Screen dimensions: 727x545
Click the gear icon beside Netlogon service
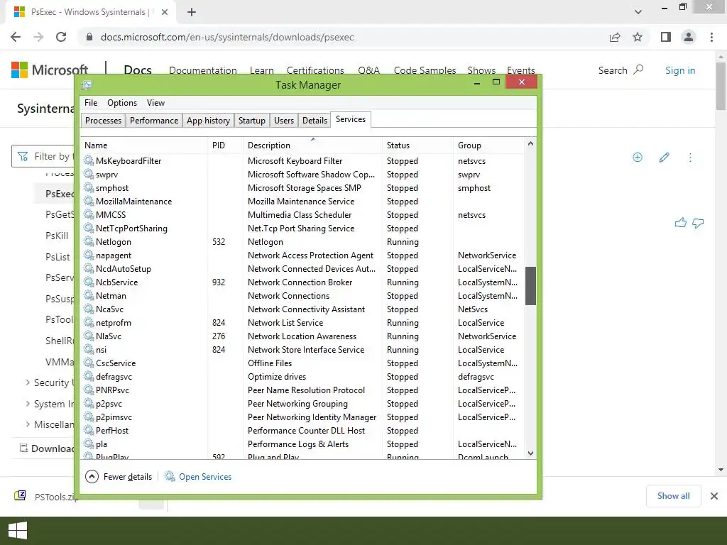point(89,242)
